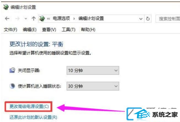Go up one level with Up arrow
The width and height of the screenshot is (180, 122).
pos(34,18)
